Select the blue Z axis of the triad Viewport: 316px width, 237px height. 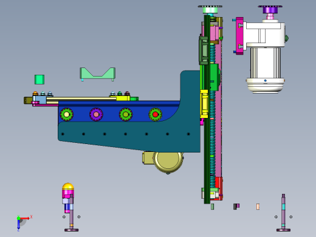(x=18, y=225)
